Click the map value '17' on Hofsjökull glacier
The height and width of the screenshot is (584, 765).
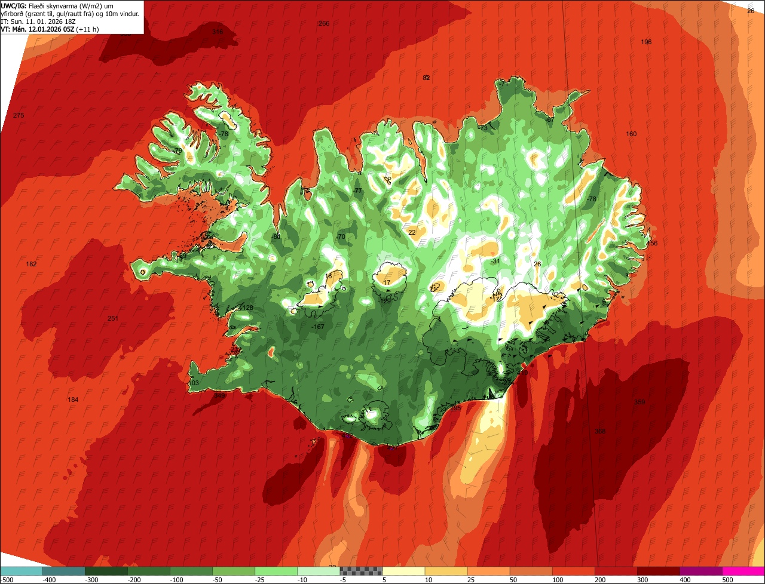tap(387, 282)
